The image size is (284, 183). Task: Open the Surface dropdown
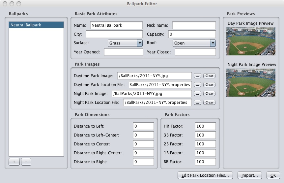(125, 43)
